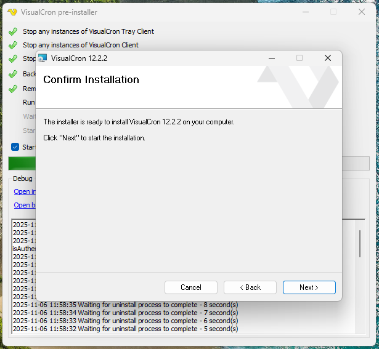
Task: Click the log panel vertical scrollbar
Action: click(x=360, y=244)
